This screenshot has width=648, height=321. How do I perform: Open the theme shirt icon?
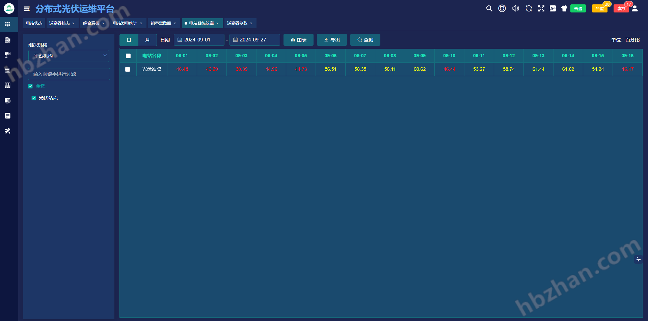(564, 9)
